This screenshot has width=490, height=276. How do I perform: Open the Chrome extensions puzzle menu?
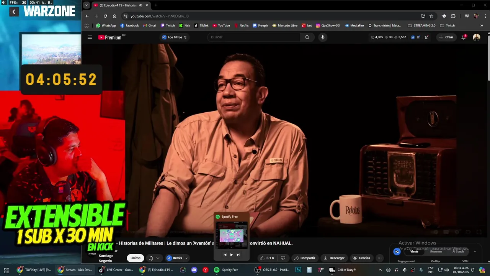(x=454, y=16)
